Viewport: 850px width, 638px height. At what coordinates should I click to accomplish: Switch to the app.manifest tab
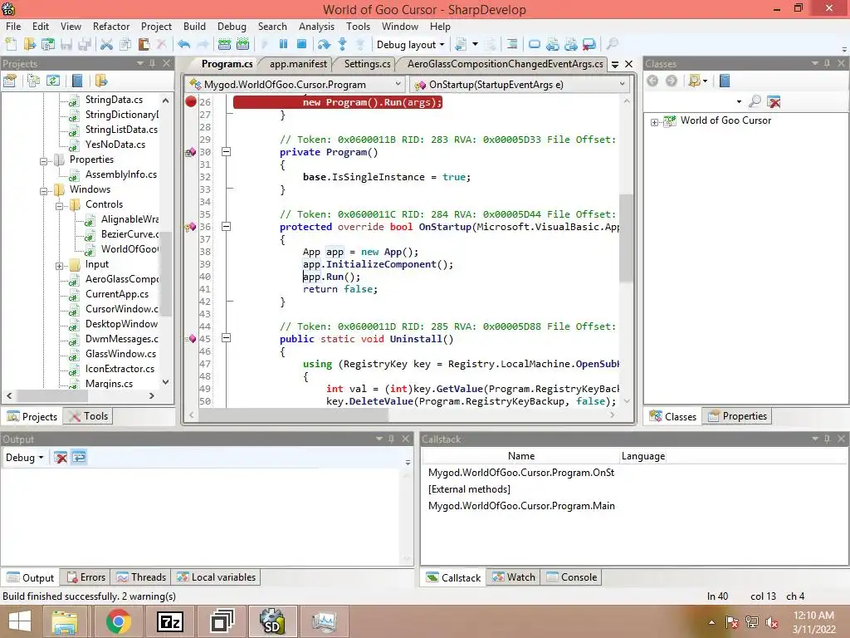298,64
